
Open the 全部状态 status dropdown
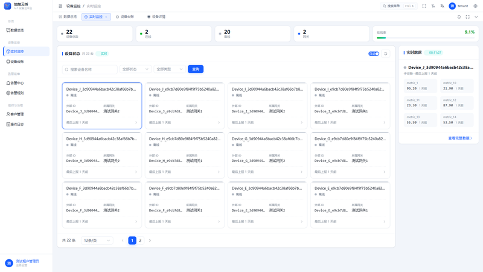click(135, 69)
